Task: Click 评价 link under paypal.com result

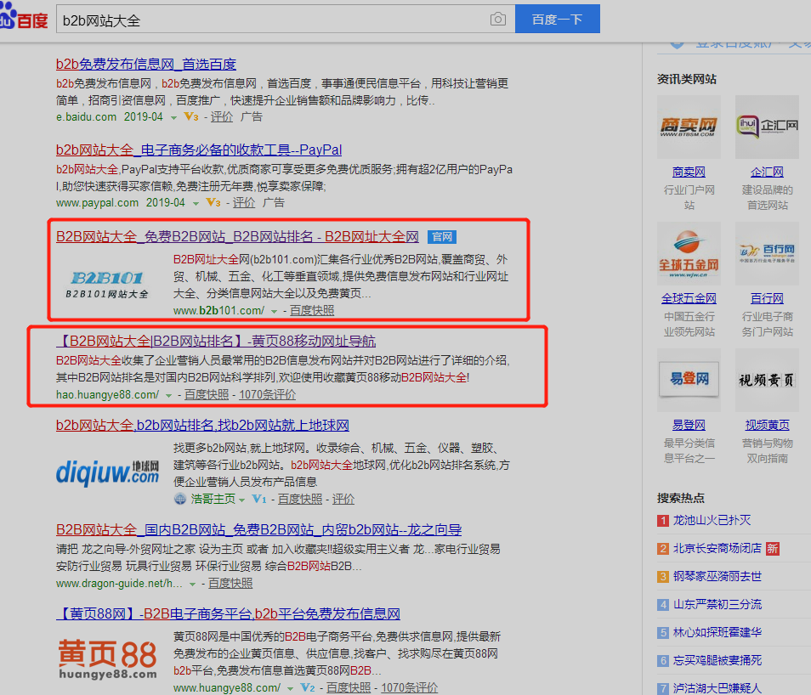Action: [244, 203]
